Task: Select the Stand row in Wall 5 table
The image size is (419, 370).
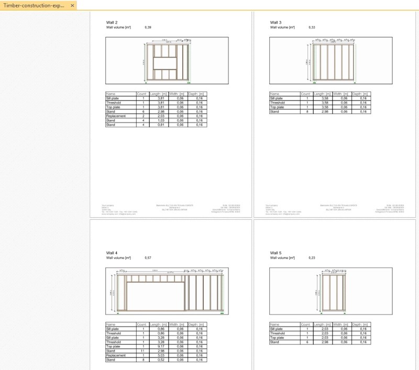Action: click(x=320, y=342)
